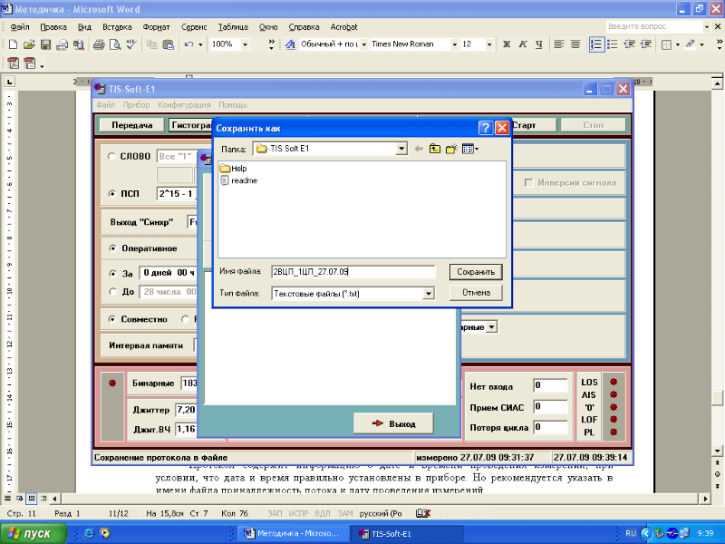Click the Выход button with red arrow
725x544 pixels.
(x=393, y=423)
